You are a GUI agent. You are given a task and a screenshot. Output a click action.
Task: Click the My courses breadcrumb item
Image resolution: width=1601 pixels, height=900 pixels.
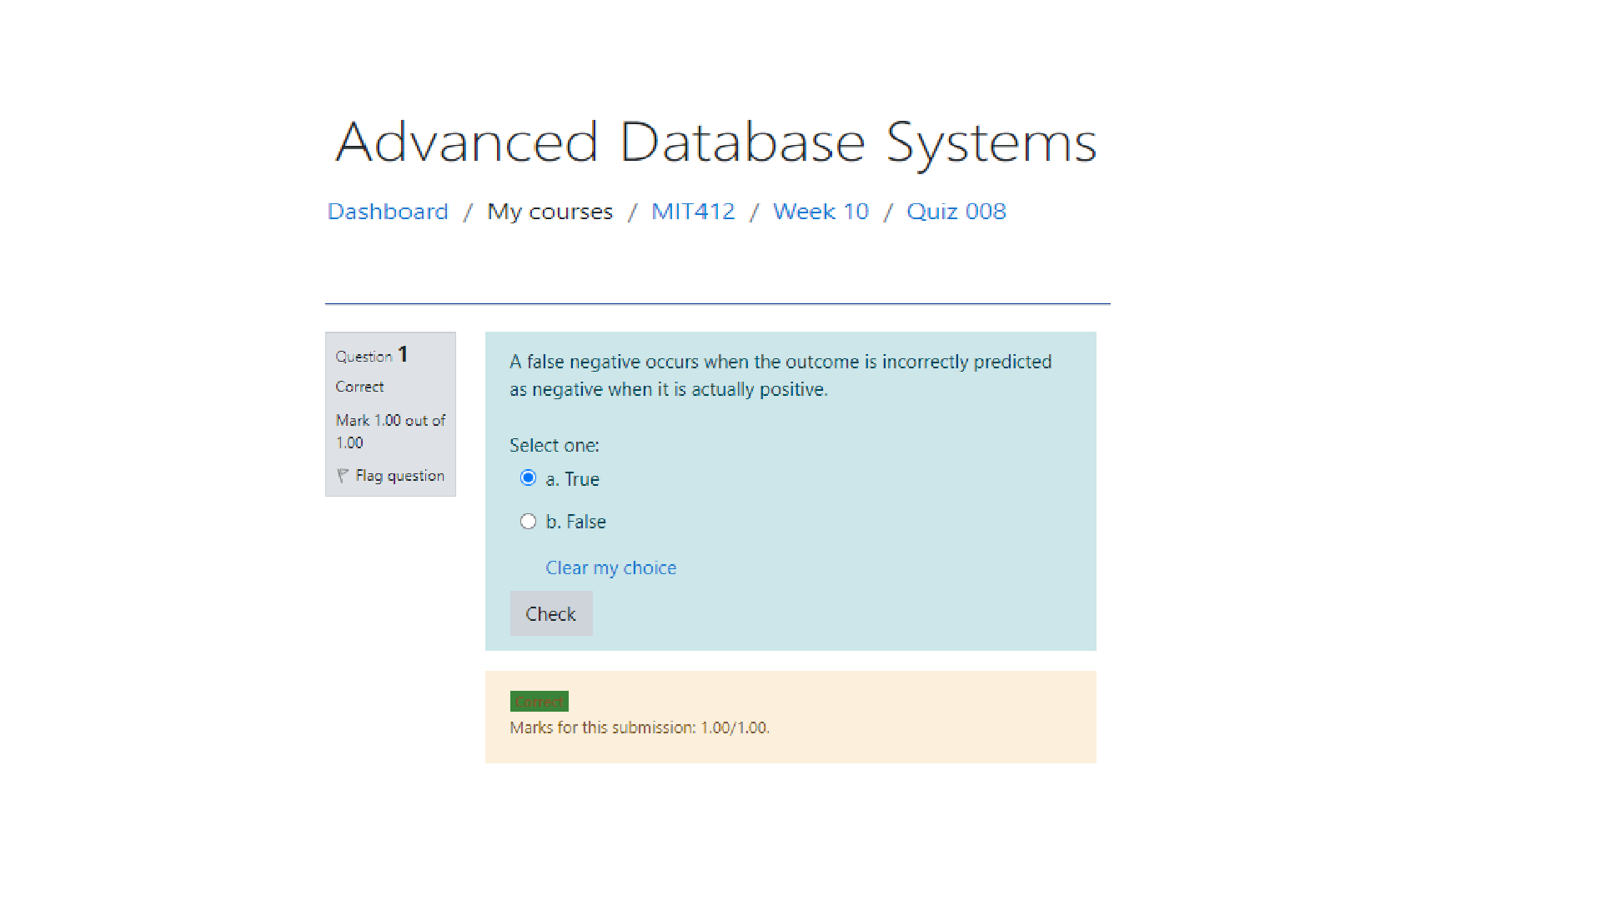coord(550,212)
